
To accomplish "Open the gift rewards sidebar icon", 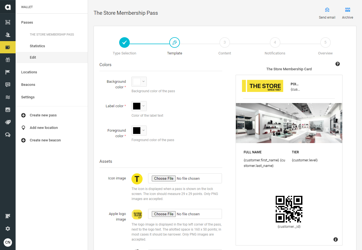I will (8, 60).
